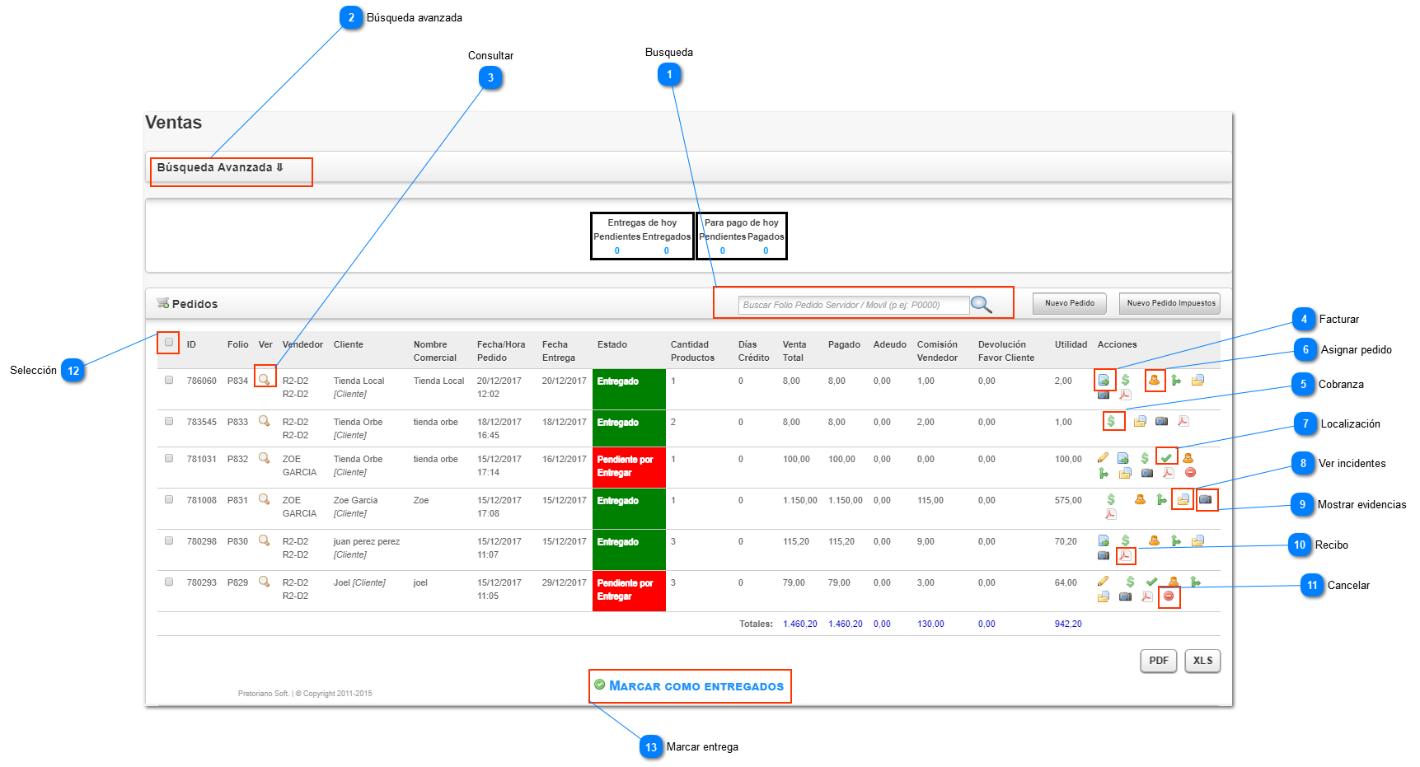Edit order 781031 with the pencil icon

tap(1103, 458)
